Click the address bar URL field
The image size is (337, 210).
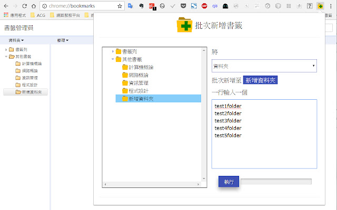click(82, 6)
